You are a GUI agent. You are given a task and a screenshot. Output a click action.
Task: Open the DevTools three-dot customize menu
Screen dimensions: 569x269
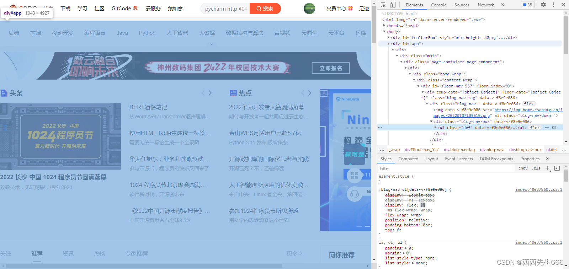(x=553, y=5)
